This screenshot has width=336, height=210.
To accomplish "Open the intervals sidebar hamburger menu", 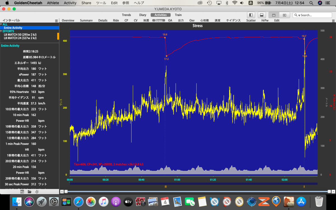I will coord(56,21).
